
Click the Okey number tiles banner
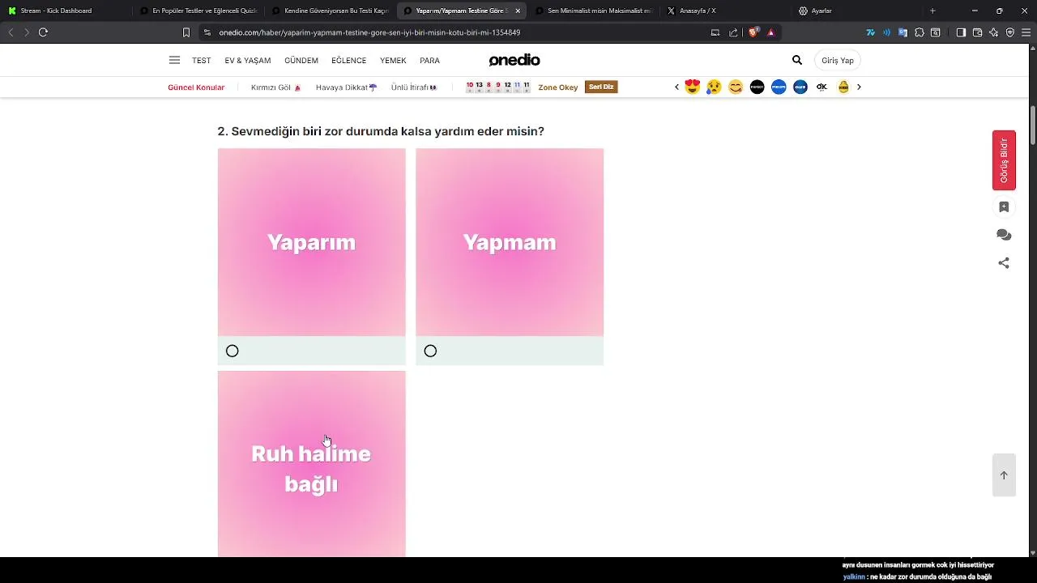point(498,87)
